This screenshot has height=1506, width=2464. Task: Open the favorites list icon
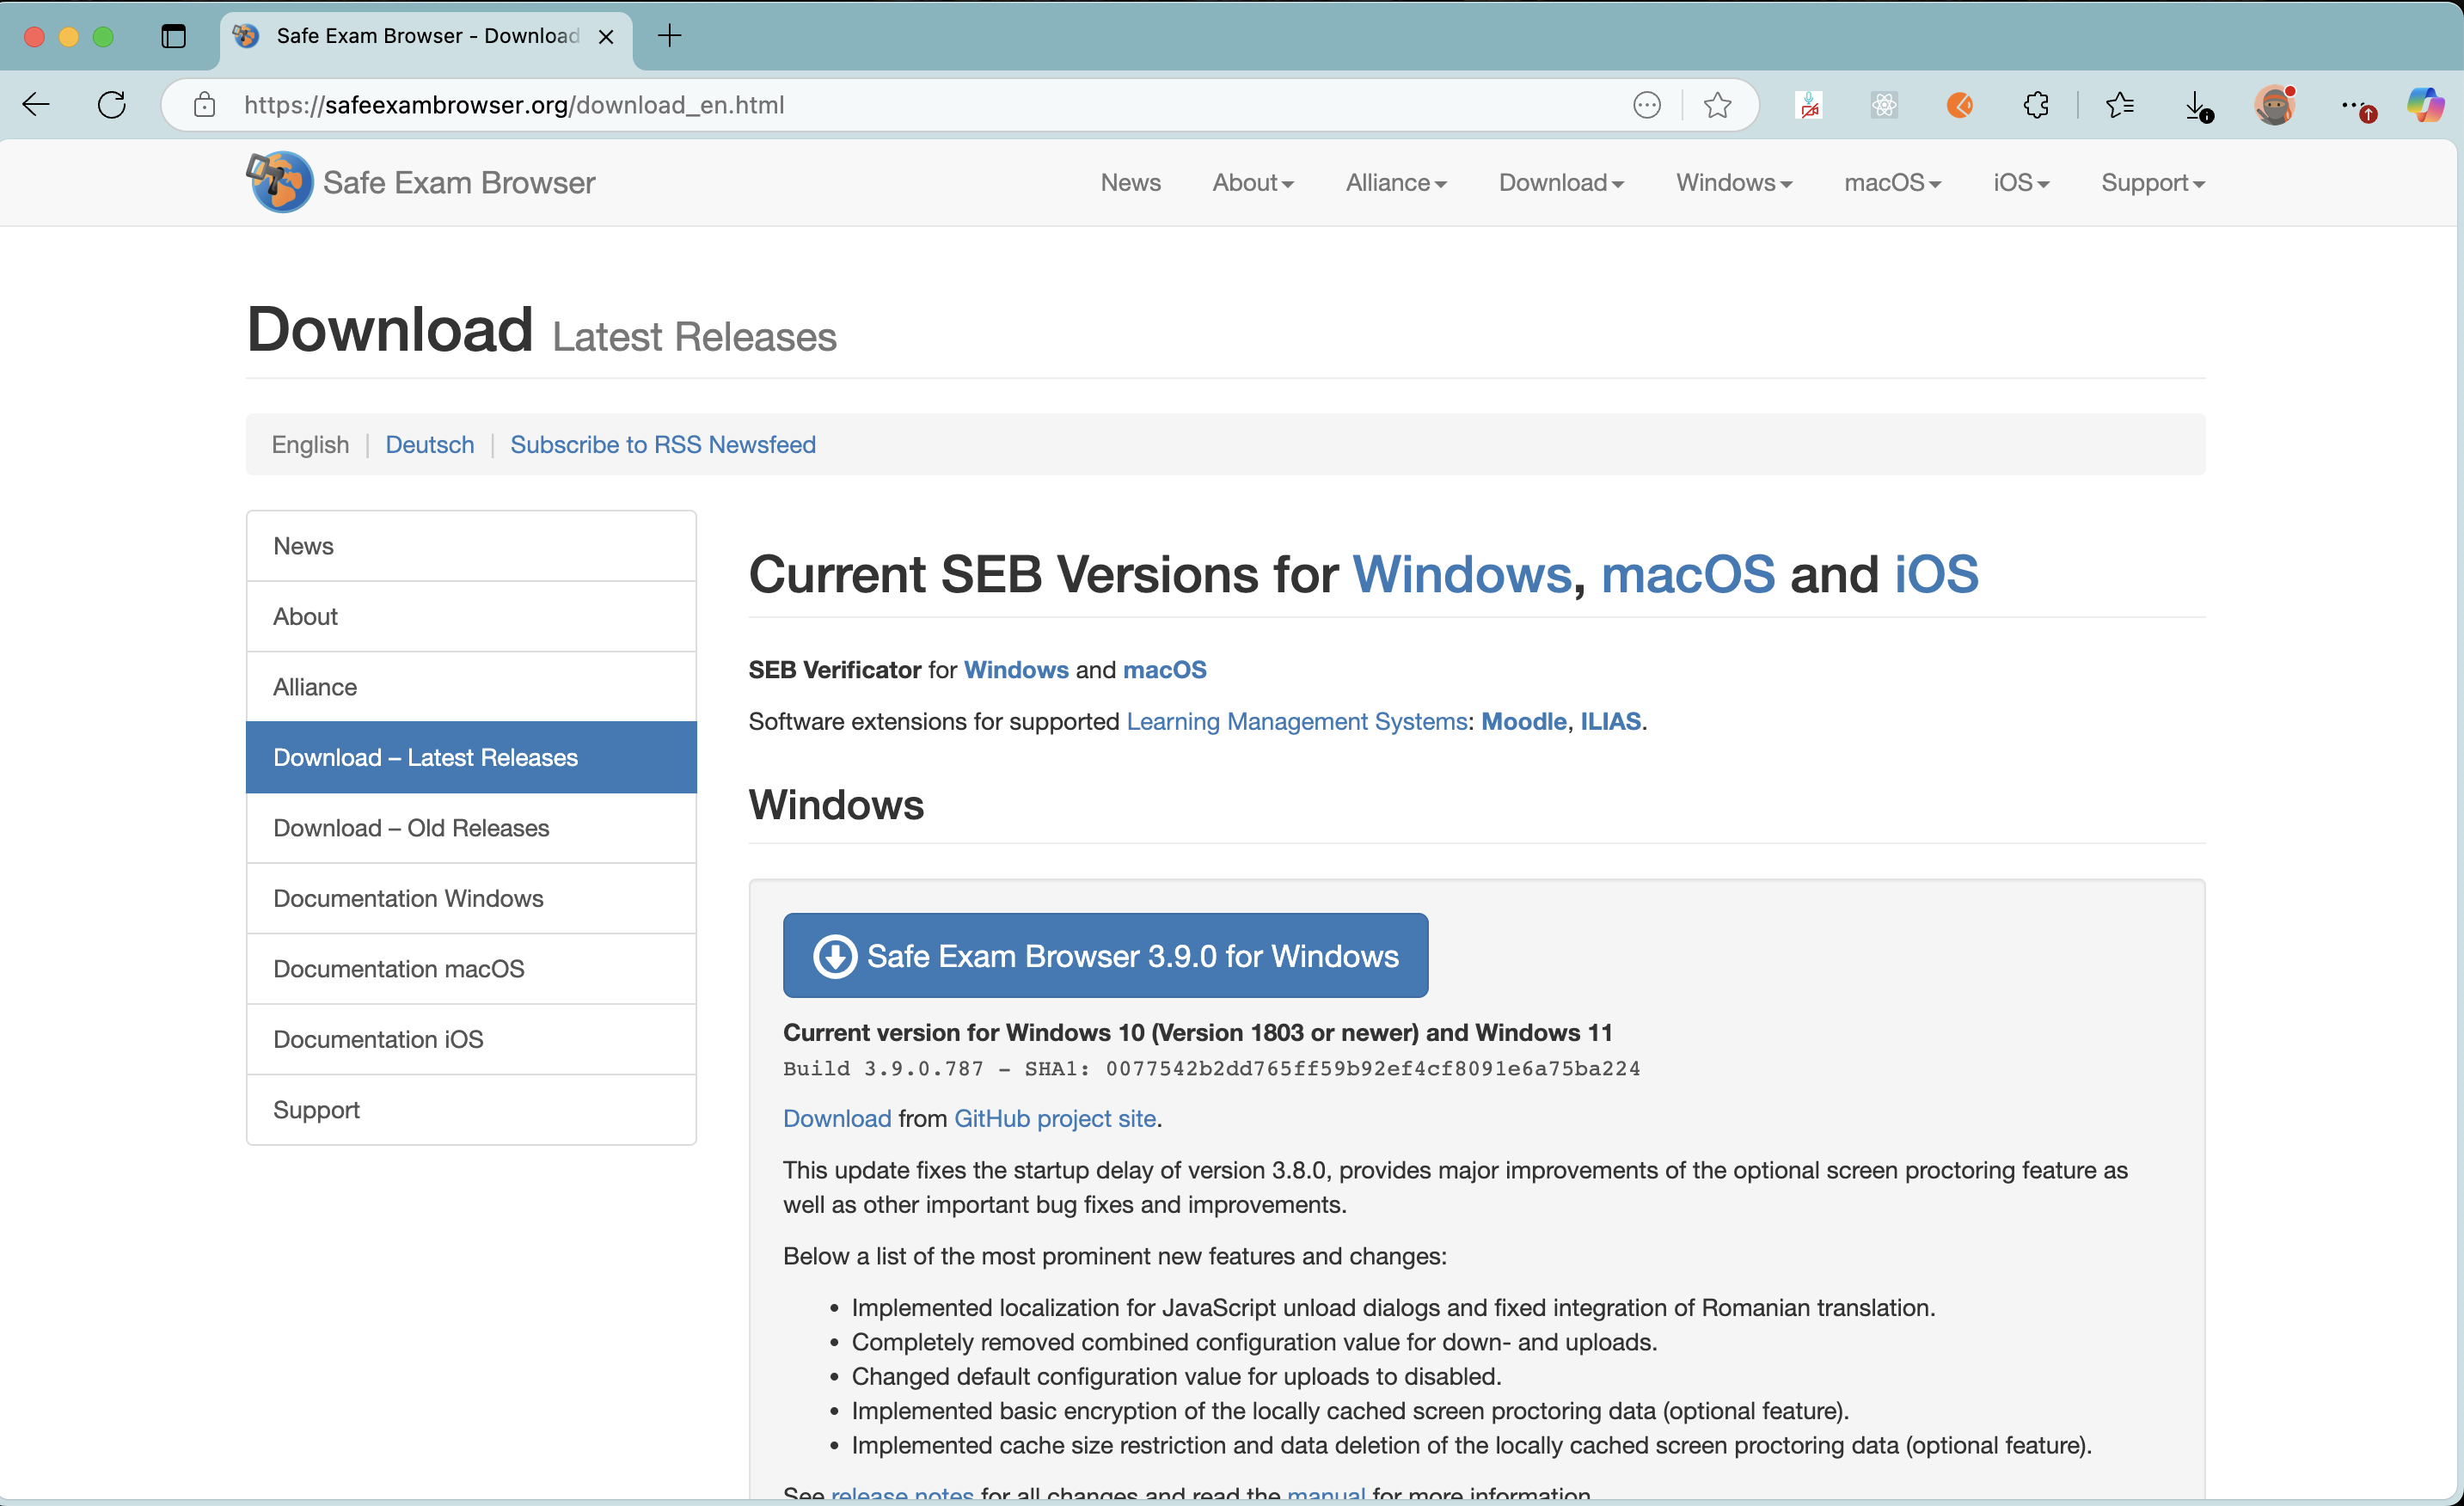[x=2119, y=105]
